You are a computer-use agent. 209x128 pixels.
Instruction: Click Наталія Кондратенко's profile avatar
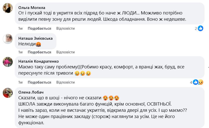(x=8, y=62)
